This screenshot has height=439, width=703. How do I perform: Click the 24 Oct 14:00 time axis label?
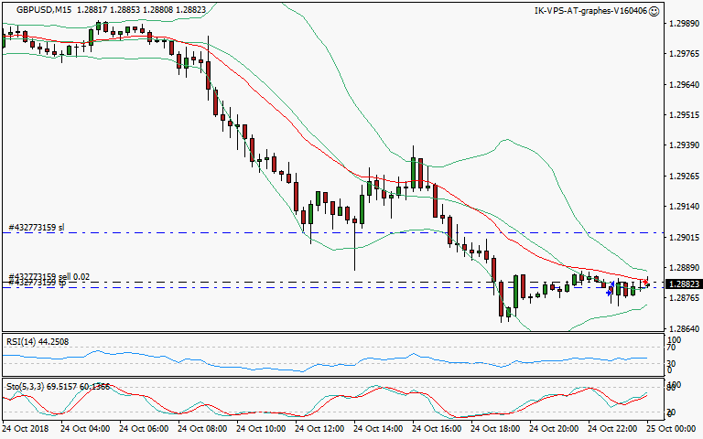(x=378, y=429)
